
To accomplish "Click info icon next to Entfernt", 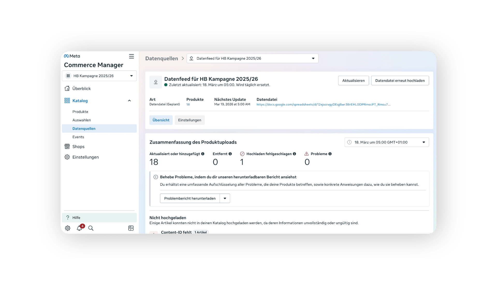I will click(x=230, y=154).
